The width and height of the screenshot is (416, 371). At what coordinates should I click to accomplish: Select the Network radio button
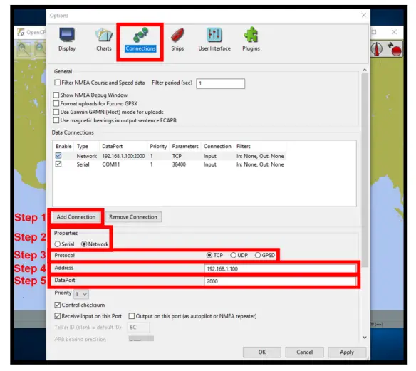point(84,244)
